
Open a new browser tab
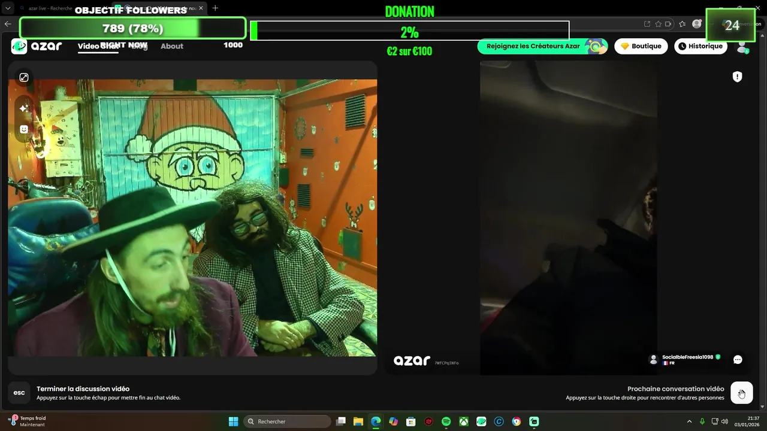[215, 8]
